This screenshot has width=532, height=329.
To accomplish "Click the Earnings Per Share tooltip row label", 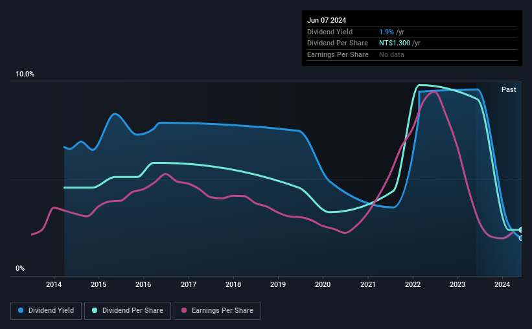I will (x=338, y=54).
